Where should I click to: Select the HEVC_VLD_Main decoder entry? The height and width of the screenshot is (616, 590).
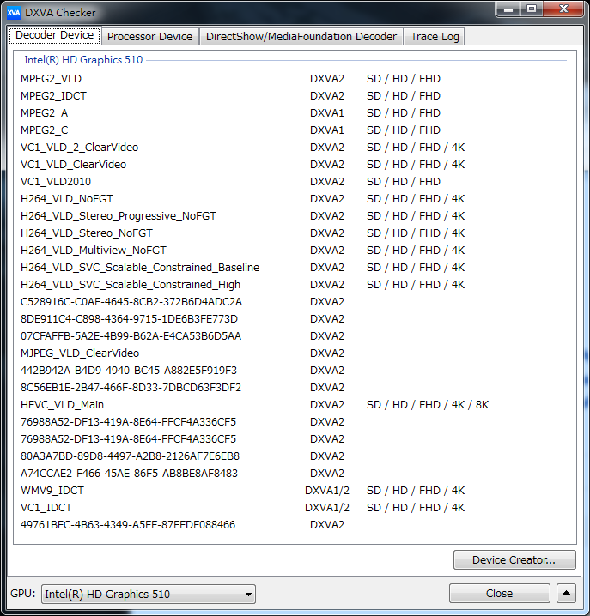(62, 405)
